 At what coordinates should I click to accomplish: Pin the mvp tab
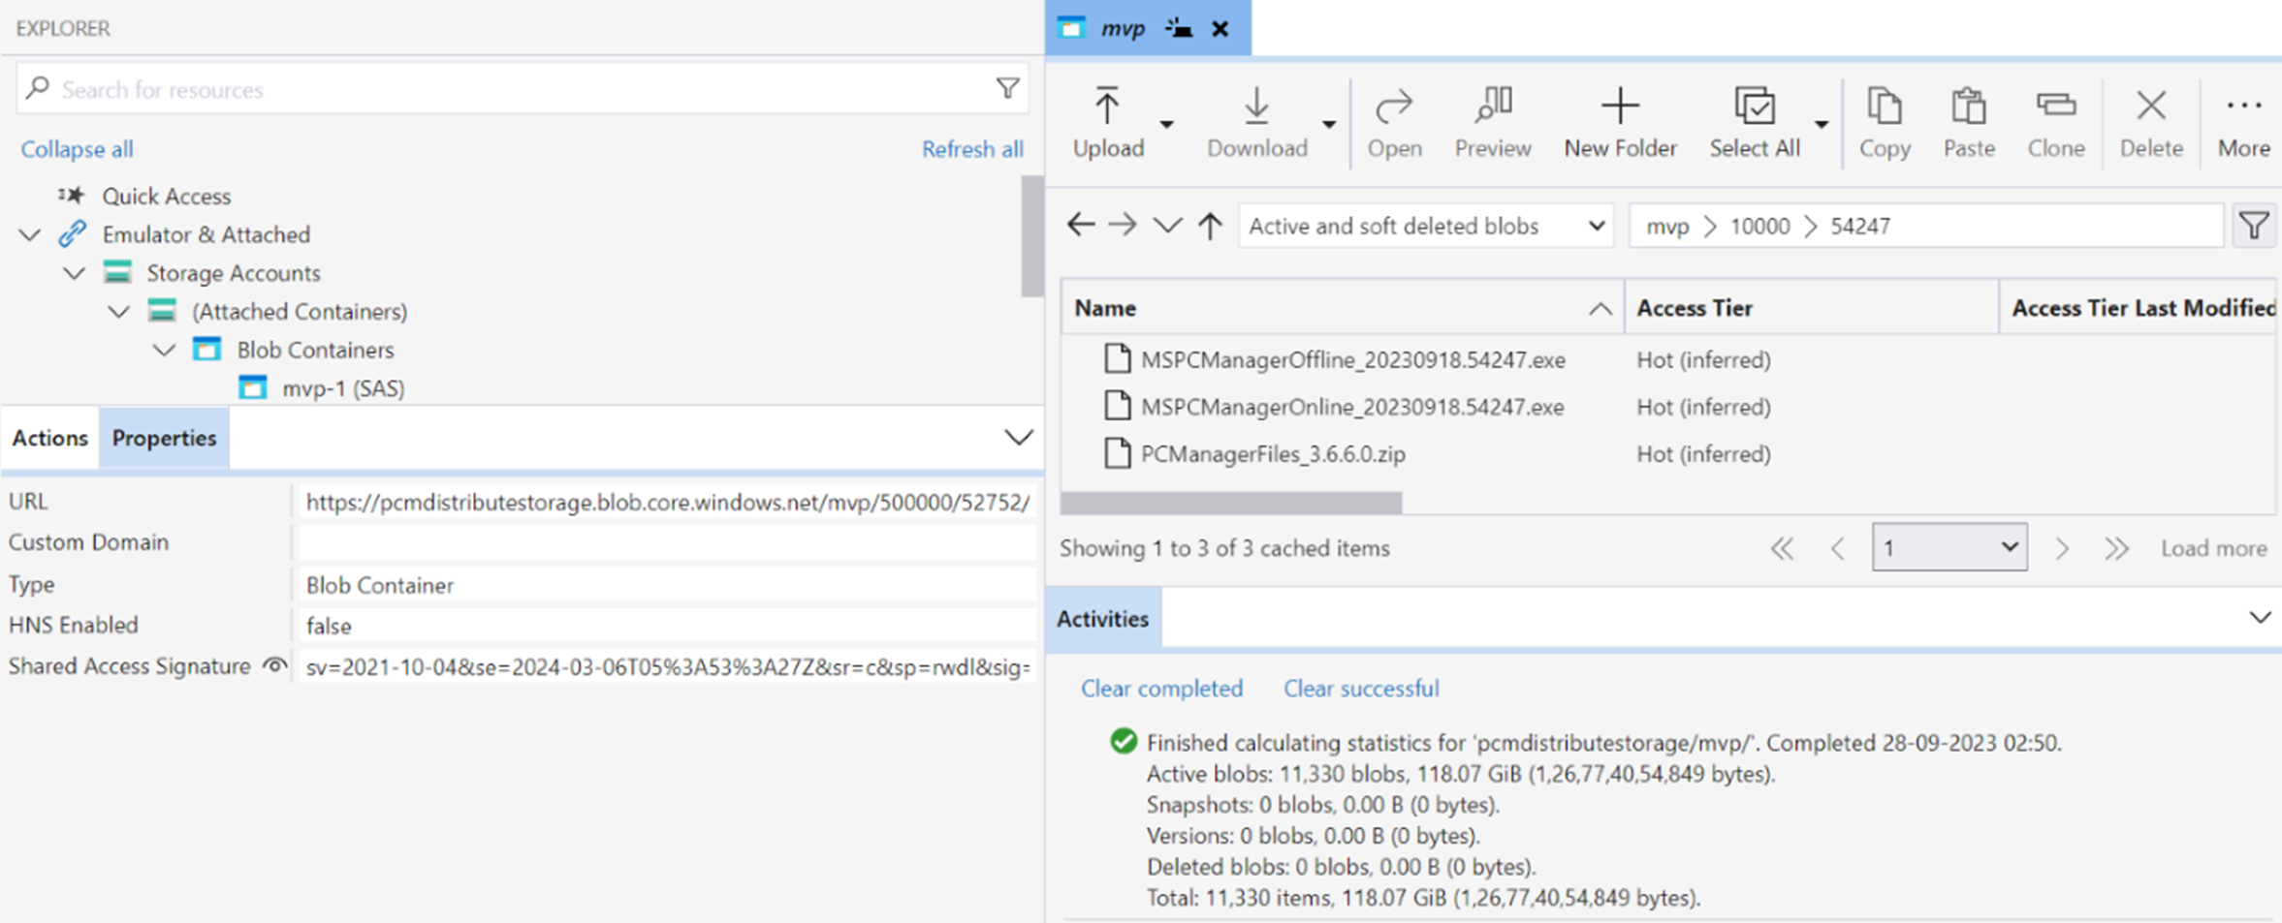point(1178,28)
